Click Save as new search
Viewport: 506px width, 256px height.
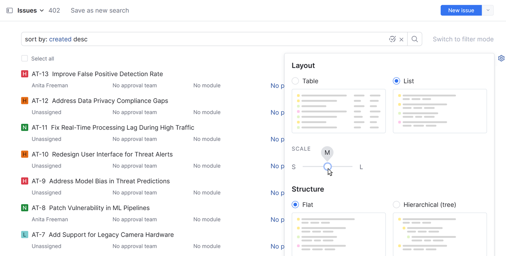pyautogui.click(x=100, y=11)
